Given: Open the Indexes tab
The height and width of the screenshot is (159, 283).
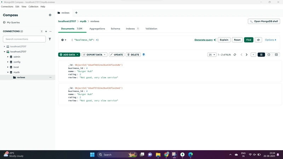Looking at the screenshot, I should point(132,29).
